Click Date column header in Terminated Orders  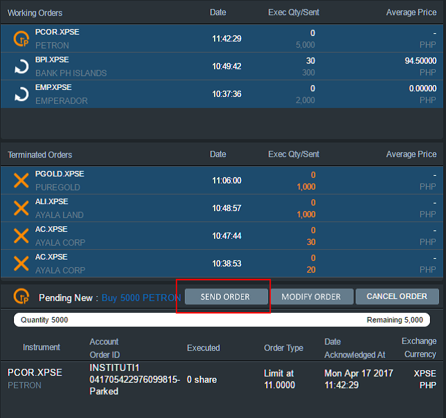coord(218,154)
